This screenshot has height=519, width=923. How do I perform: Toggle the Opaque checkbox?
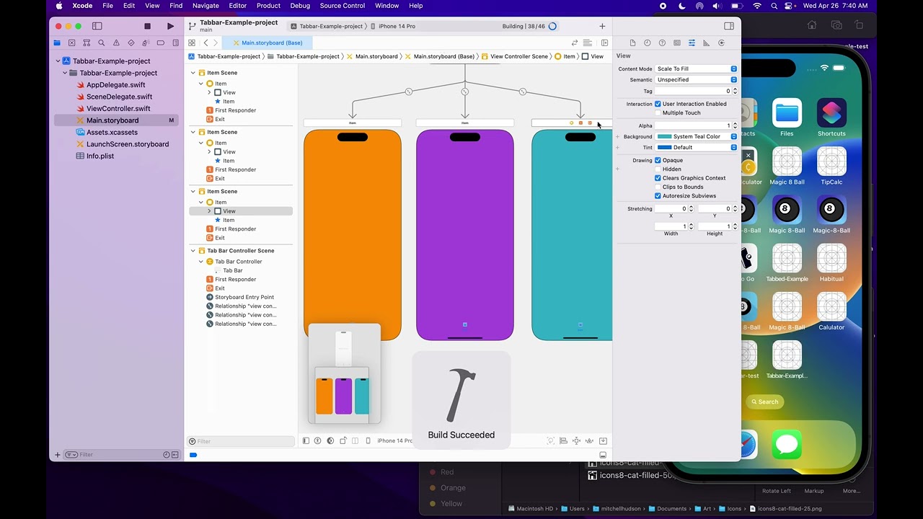(x=658, y=160)
